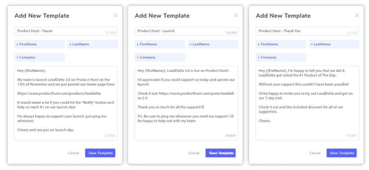Click the 'Product Hunt - Launch' name field
This screenshot has width=369, height=170.
(x=186, y=31)
